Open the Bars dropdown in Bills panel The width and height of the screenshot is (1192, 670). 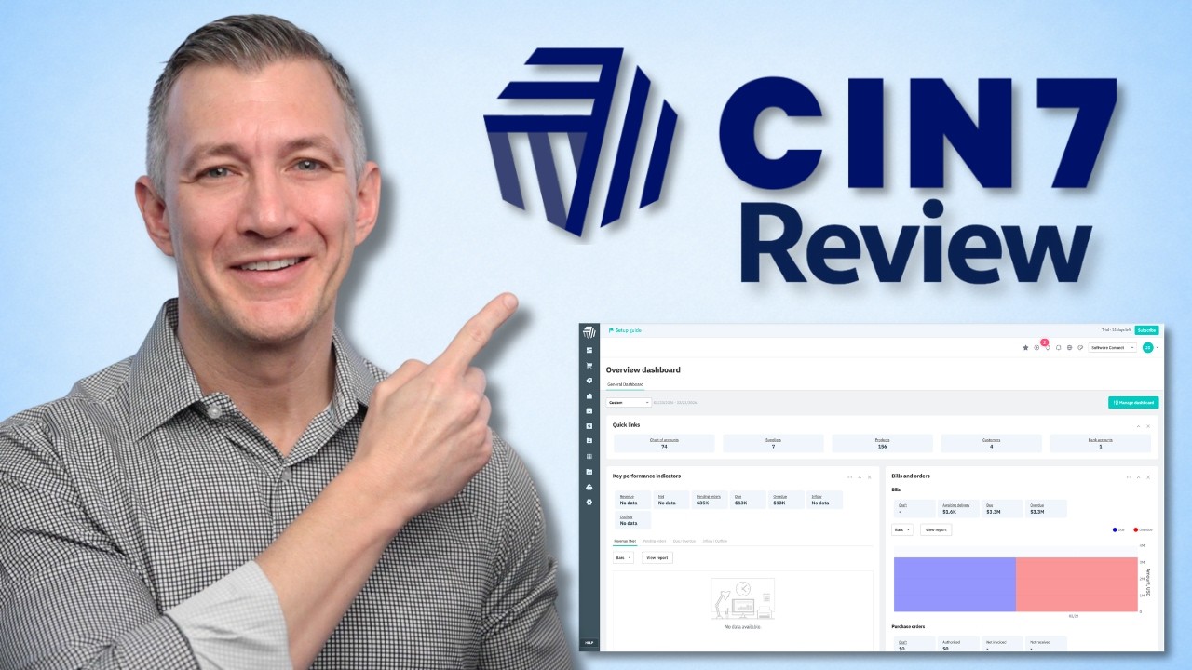pyautogui.click(x=902, y=529)
